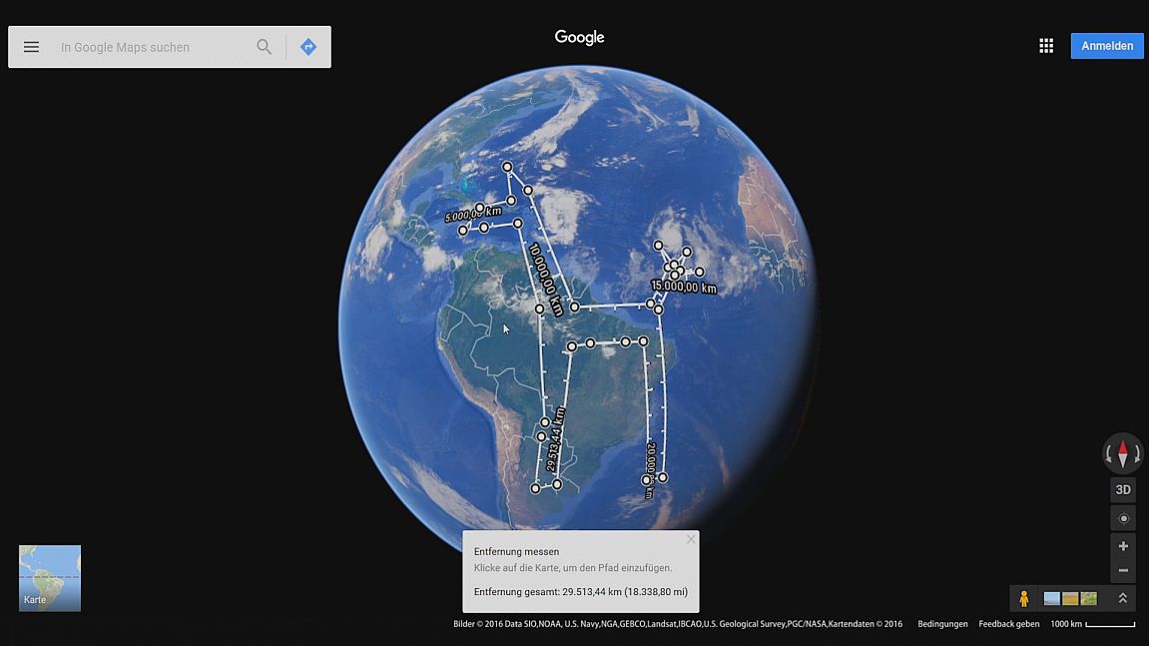Expand the imagery strip with double chevron
The height and width of the screenshot is (646, 1149).
click(1122, 598)
